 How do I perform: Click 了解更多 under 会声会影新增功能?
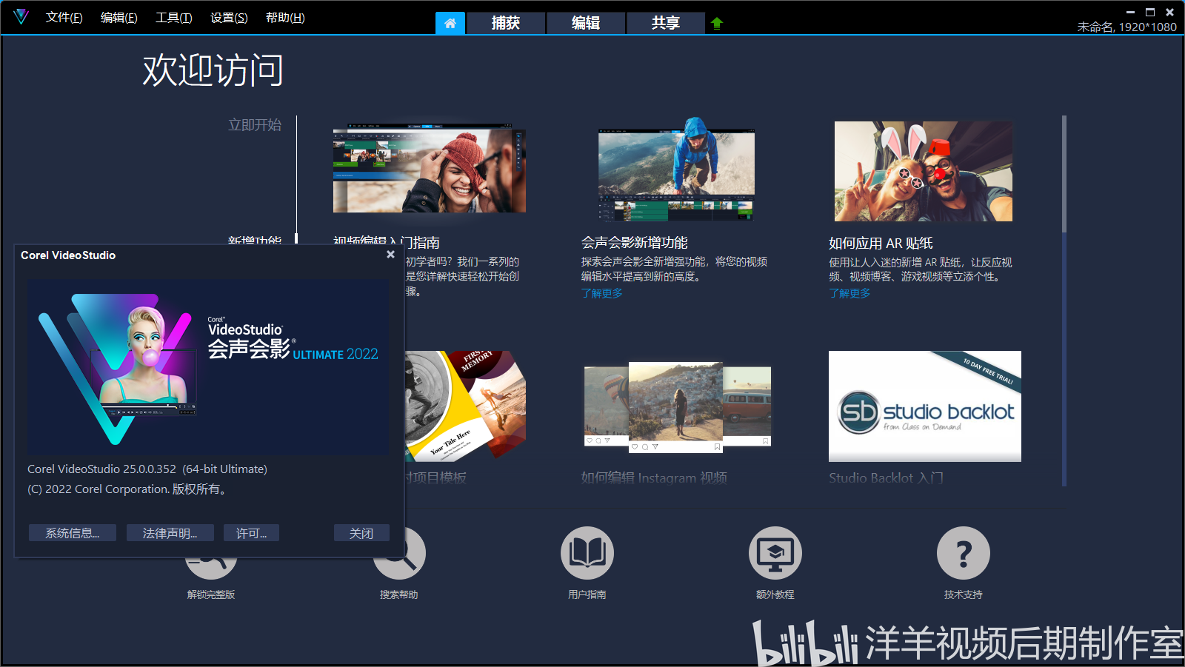pos(602,293)
